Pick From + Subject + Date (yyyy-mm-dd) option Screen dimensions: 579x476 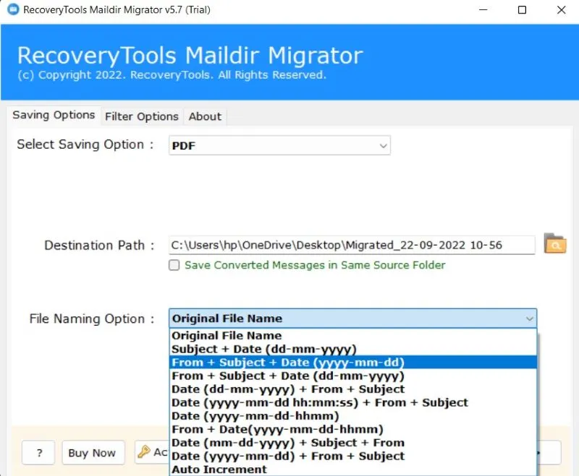[287, 362]
